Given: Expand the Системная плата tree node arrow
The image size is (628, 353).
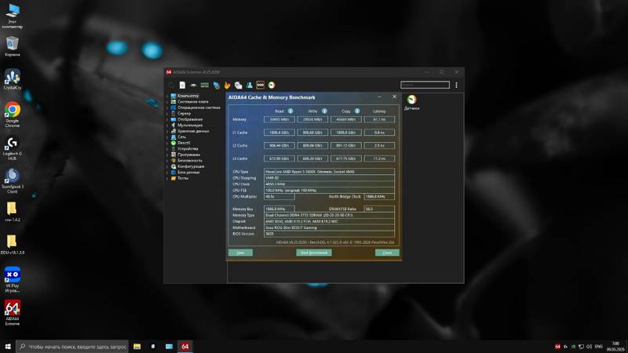Looking at the screenshot, I should pos(167,102).
